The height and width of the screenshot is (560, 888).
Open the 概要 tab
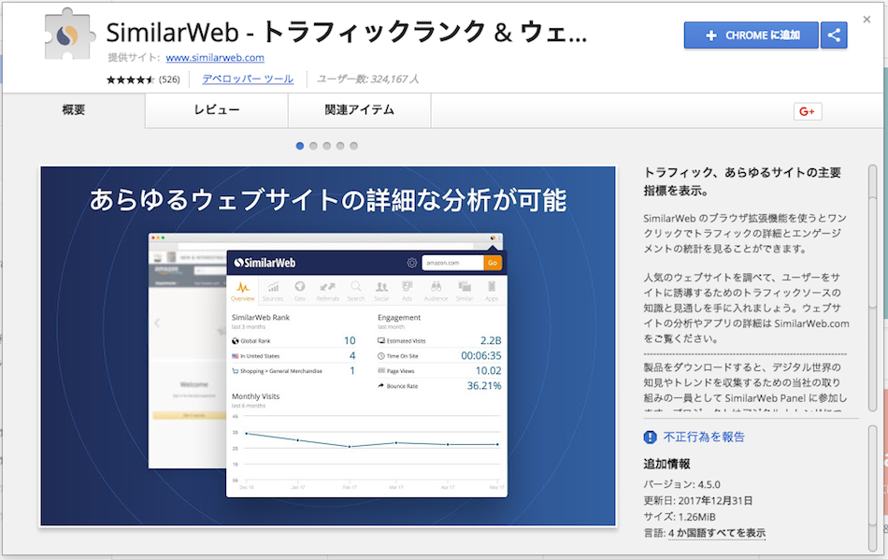click(74, 110)
